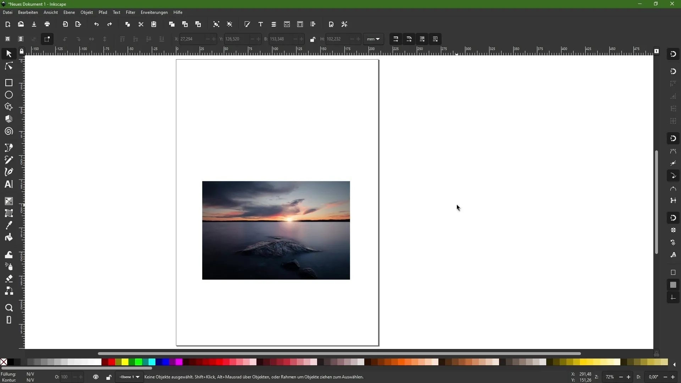This screenshot has width=681, height=383.
Task: Open the Text and Font dialog
Action: coord(261,24)
